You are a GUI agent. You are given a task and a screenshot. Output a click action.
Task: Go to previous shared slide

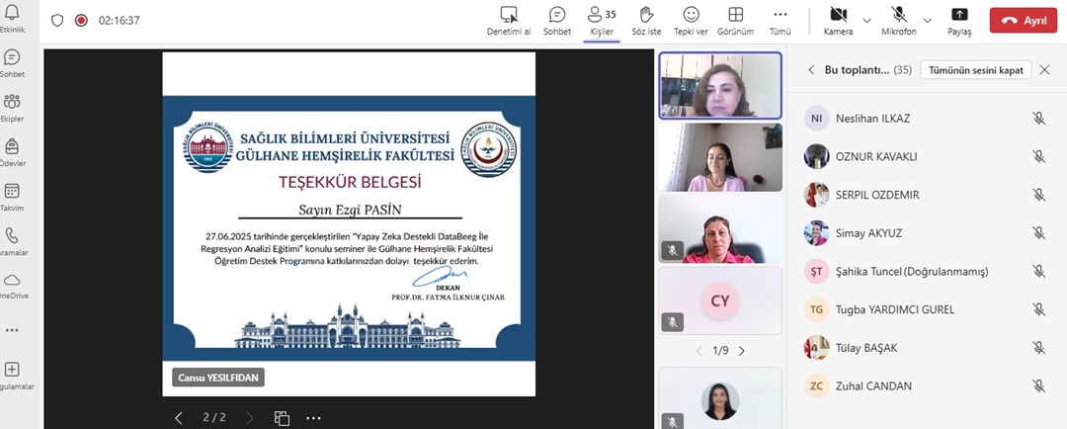coord(178,417)
